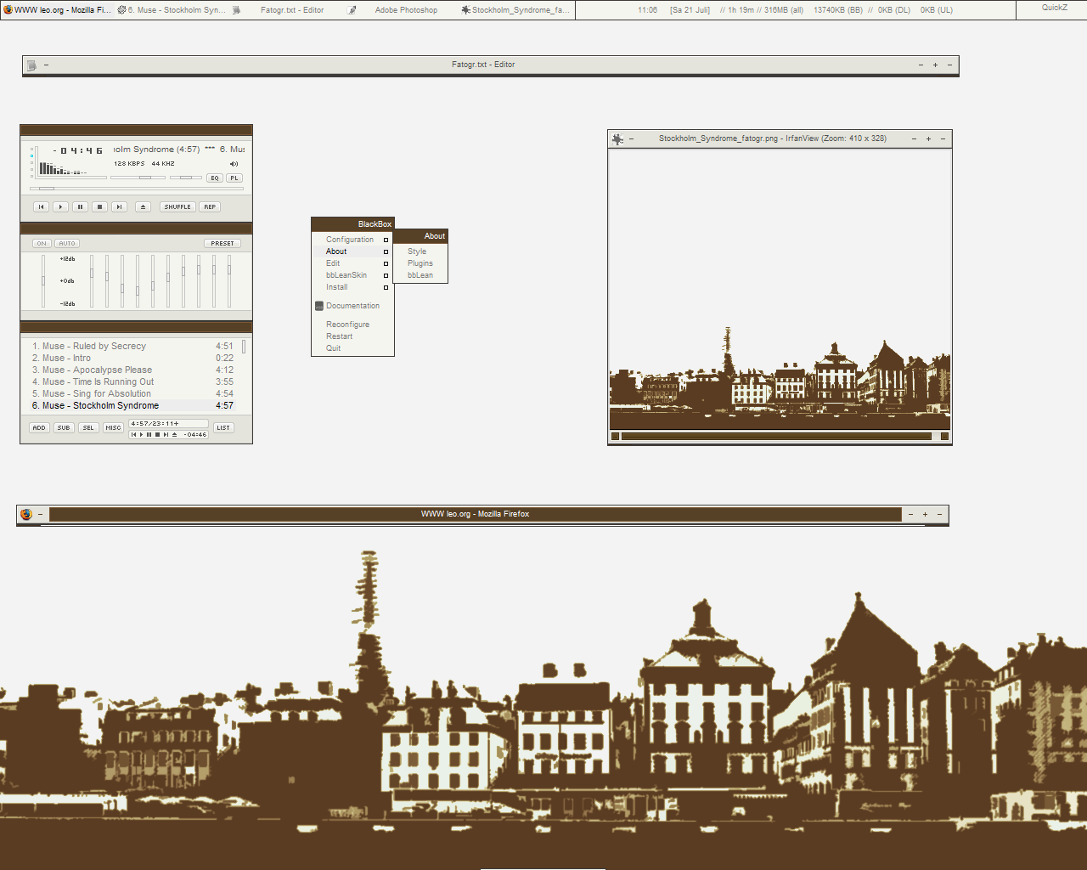Enable equalizer AUTO mode

[x=67, y=243]
